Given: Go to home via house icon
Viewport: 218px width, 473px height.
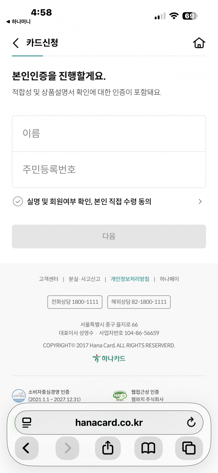Looking at the screenshot, I should [199, 43].
